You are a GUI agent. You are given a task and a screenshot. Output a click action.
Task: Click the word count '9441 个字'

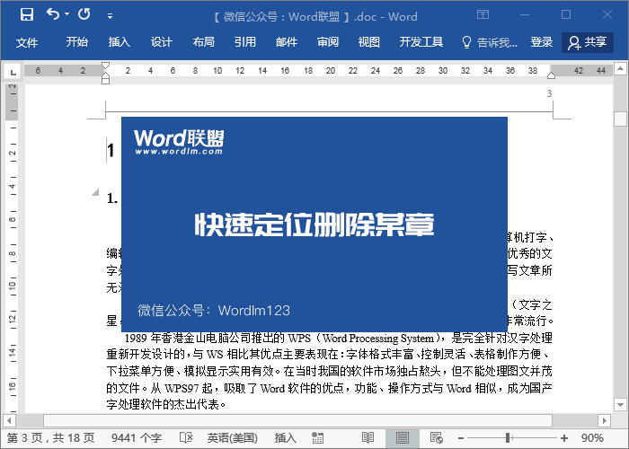[x=137, y=438]
